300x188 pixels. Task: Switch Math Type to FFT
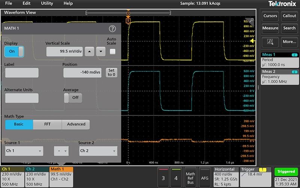[47, 124]
